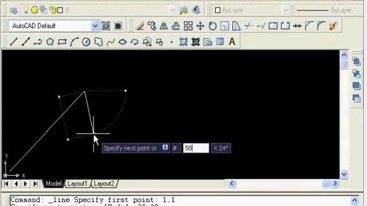Click Make Object's Layer Current icon

click(x=184, y=10)
